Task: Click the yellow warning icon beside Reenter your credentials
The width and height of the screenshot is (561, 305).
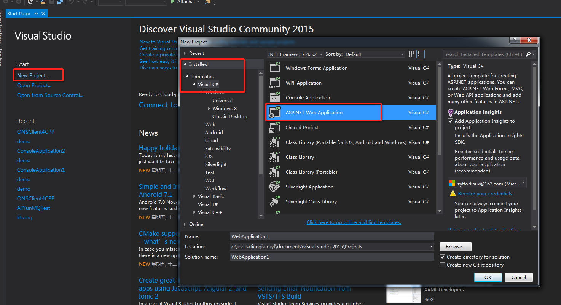Action: [453, 193]
